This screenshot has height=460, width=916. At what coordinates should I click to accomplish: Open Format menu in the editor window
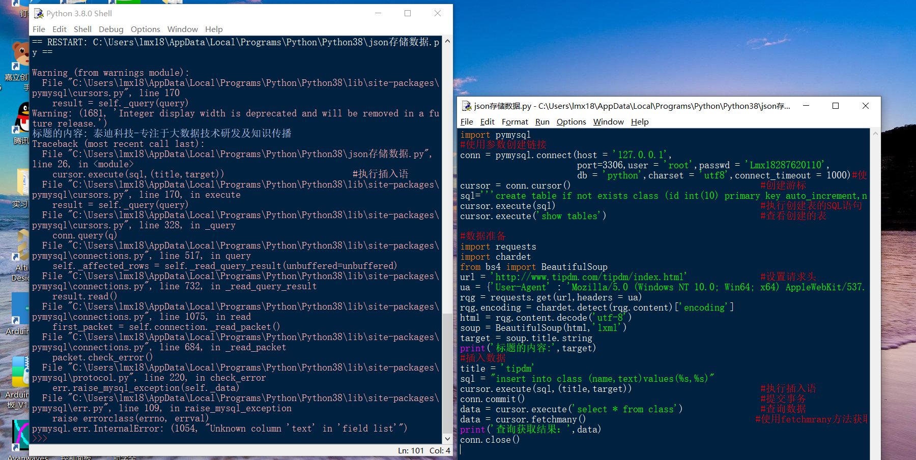pyautogui.click(x=515, y=122)
